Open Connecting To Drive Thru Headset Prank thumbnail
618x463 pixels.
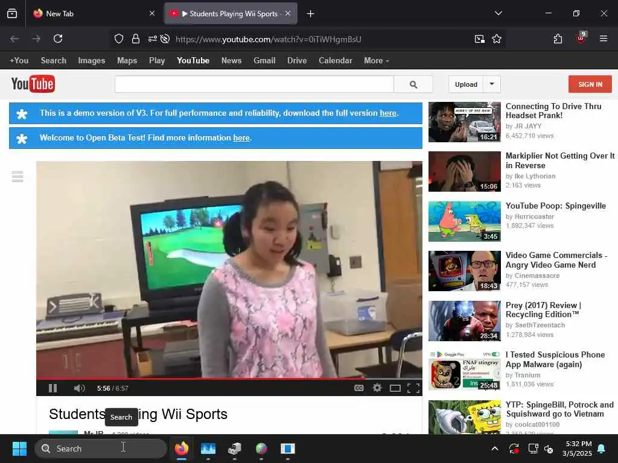[x=465, y=122]
